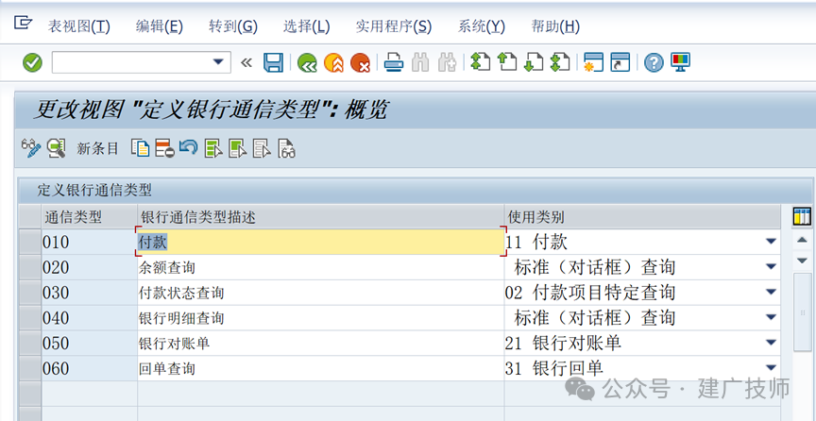Click the Find binoculars icon
816x421 pixels.
click(420, 63)
